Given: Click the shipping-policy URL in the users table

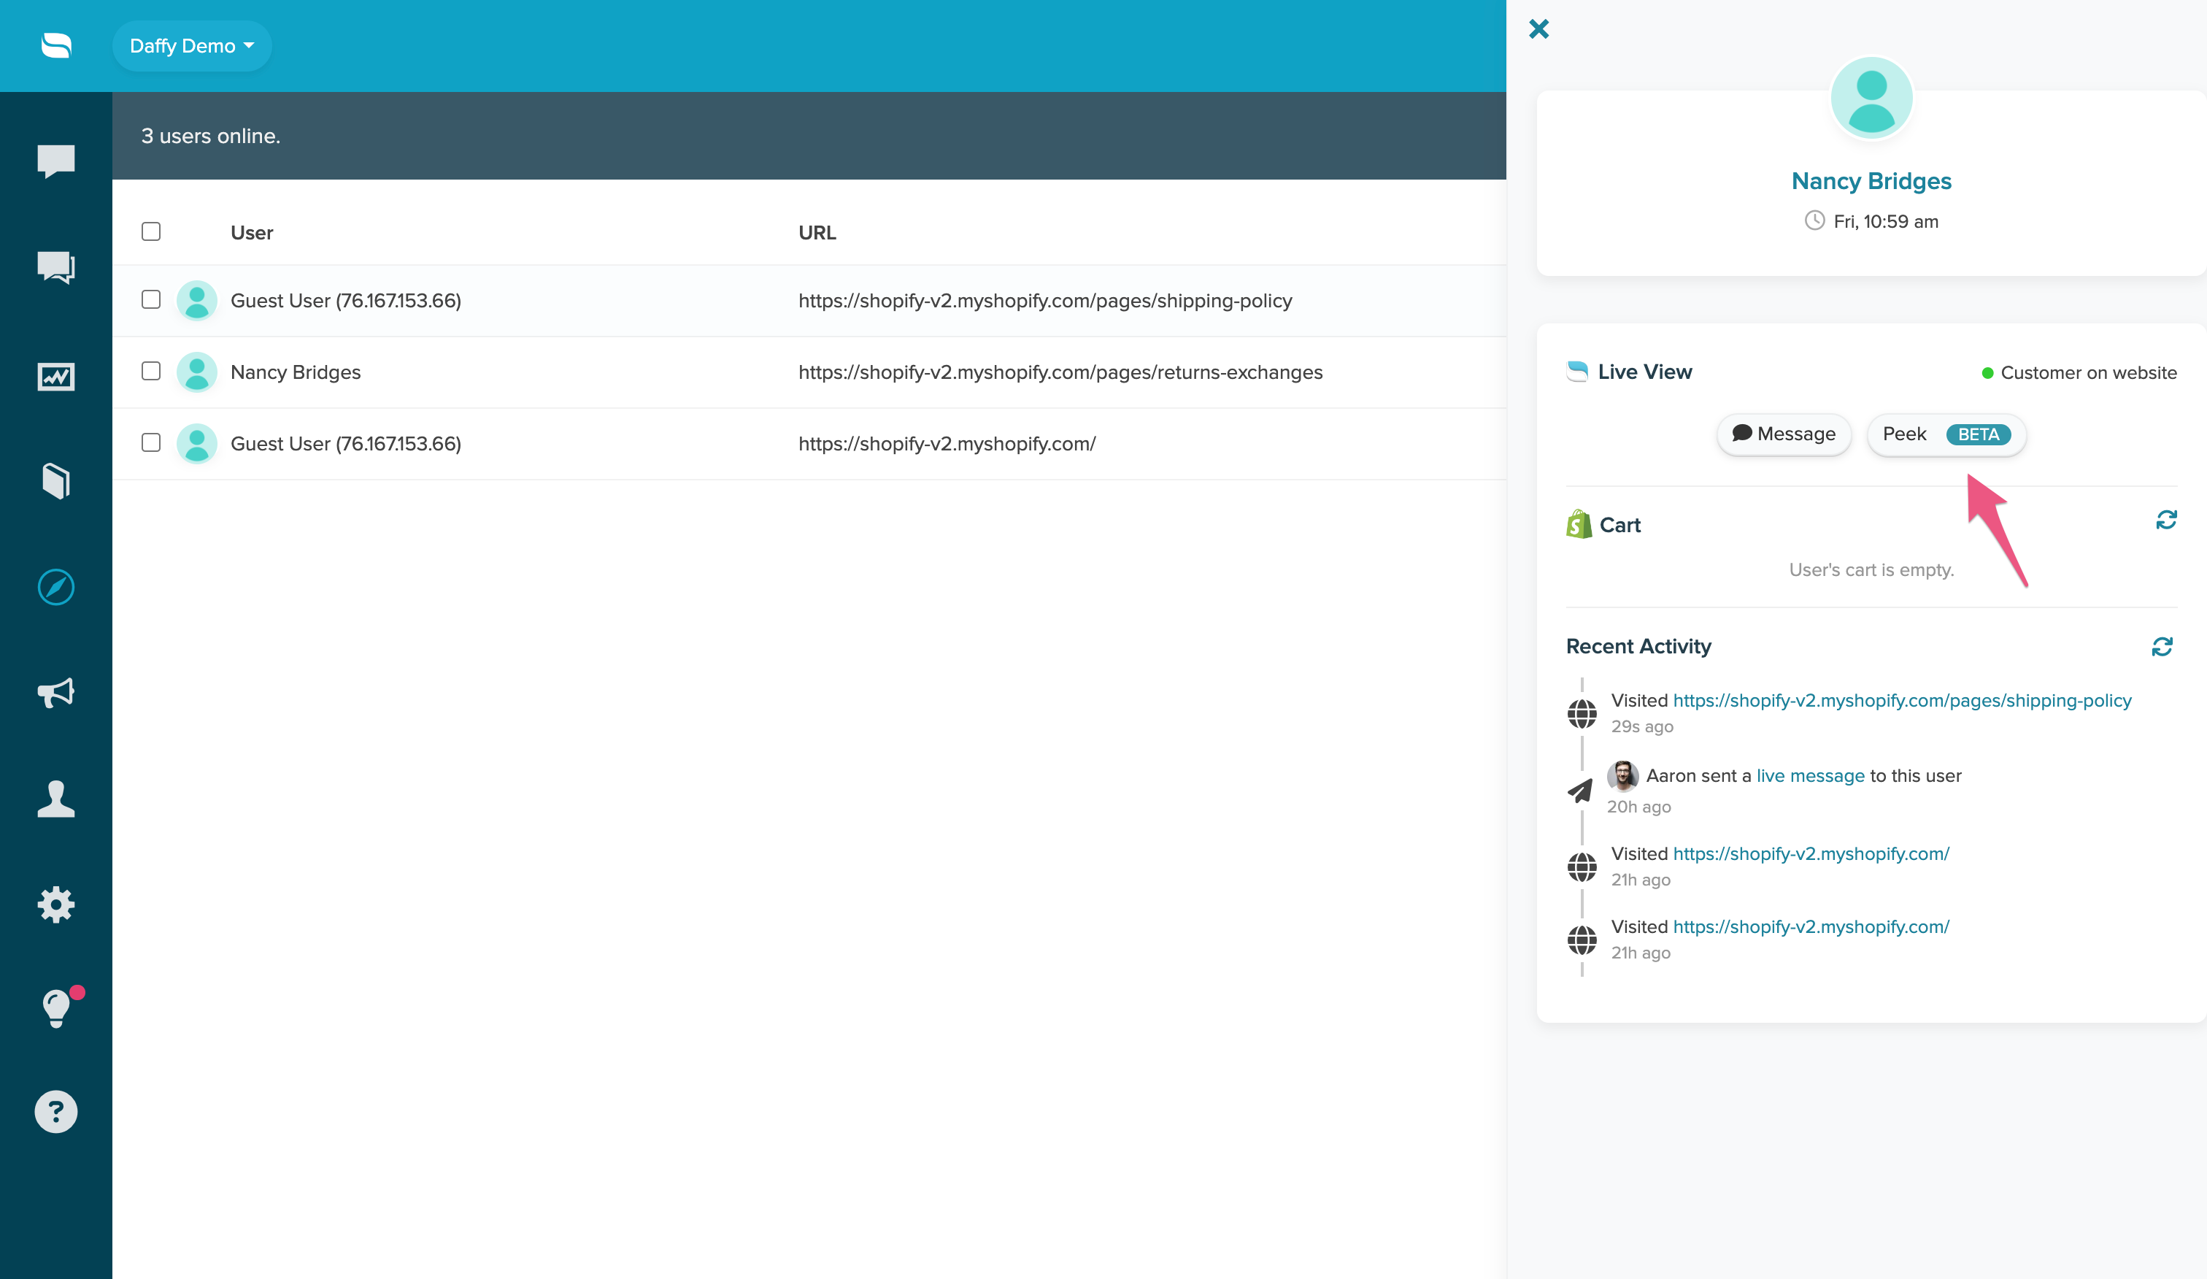Looking at the screenshot, I should click(x=1045, y=301).
